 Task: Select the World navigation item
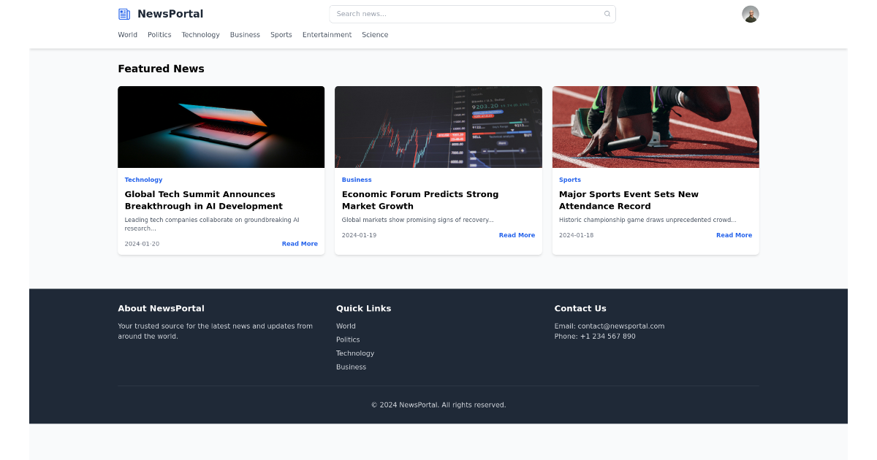point(127,34)
